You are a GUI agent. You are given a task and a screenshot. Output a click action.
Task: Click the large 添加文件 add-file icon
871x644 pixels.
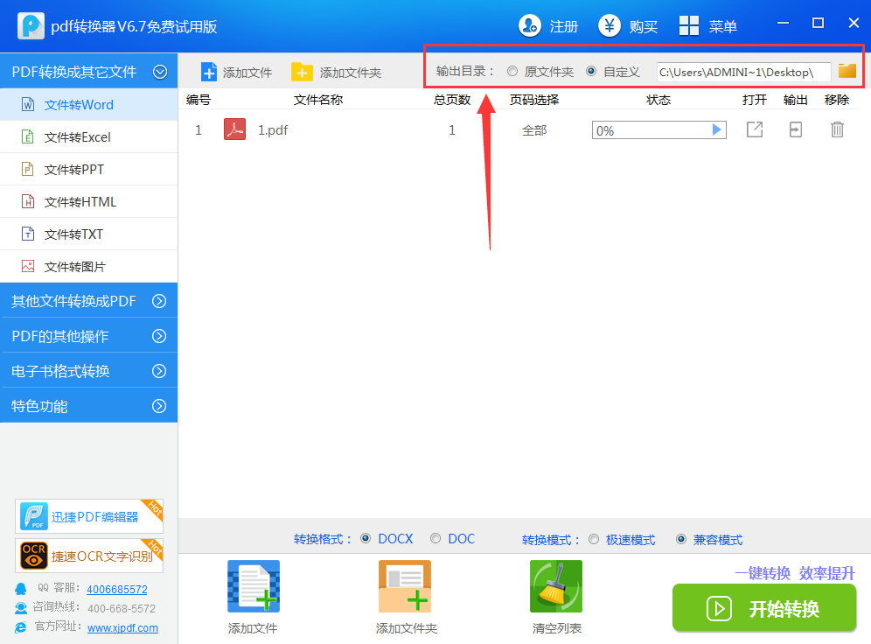coord(253,585)
